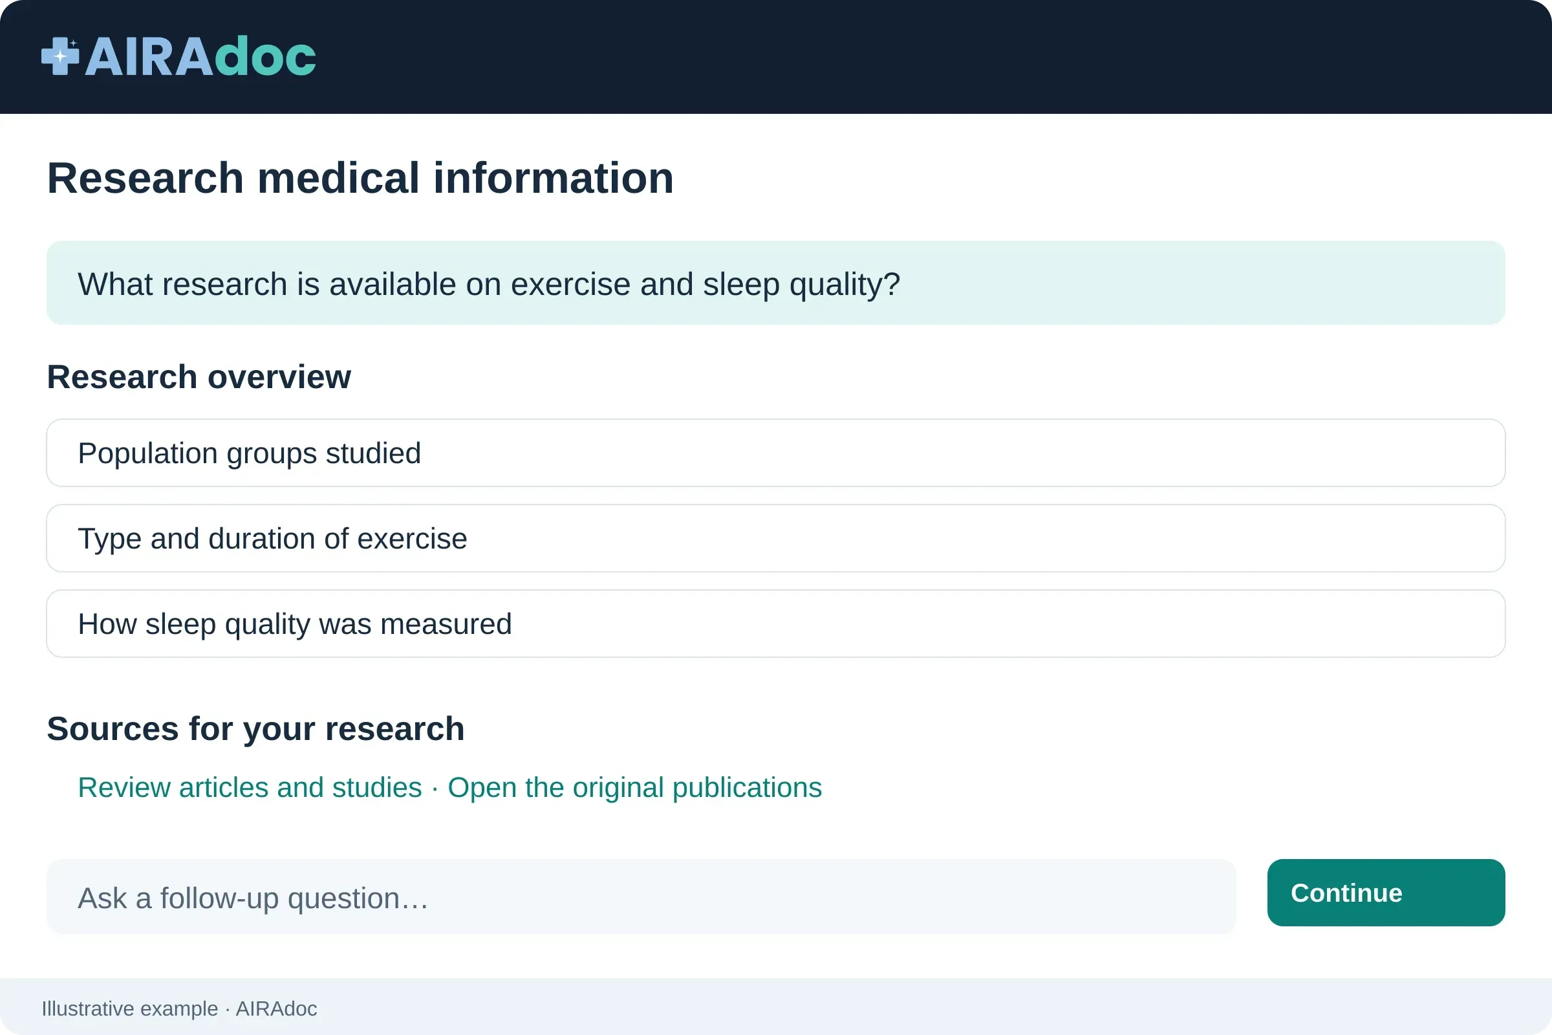
Task: Select the exercise and sleep quality question
Action: [775, 283]
